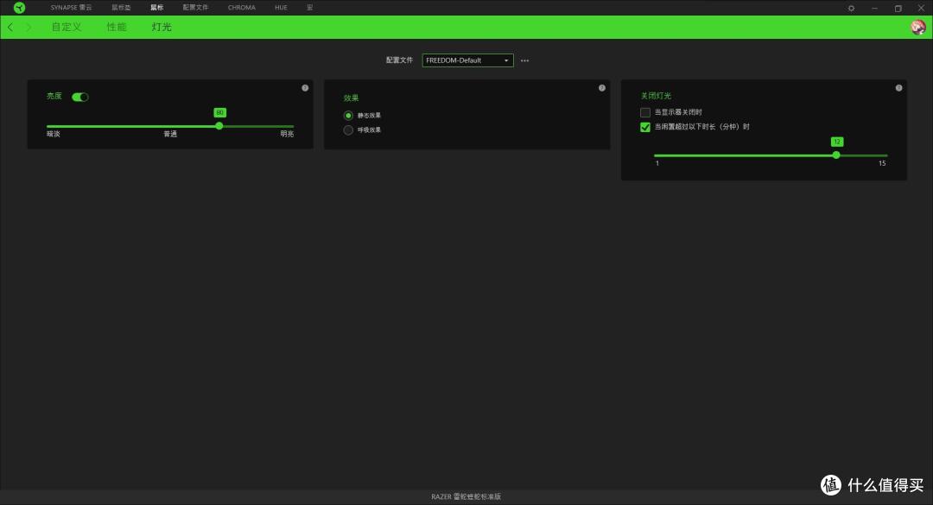Click the forward arrow in green bar
Screen dimensions: 933x505
tap(28, 28)
